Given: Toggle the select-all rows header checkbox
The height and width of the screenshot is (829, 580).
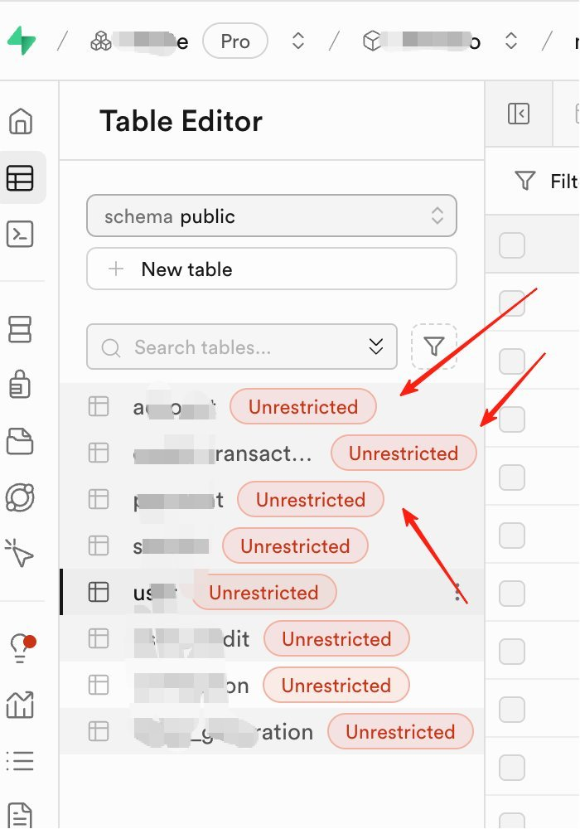Looking at the screenshot, I should tap(512, 245).
